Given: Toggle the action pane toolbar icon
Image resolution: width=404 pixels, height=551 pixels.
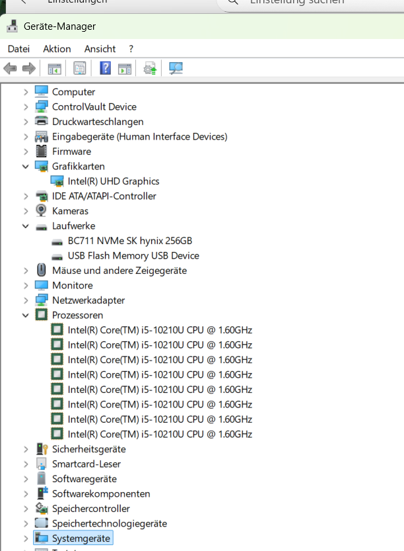Looking at the screenshot, I should [x=125, y=69].
